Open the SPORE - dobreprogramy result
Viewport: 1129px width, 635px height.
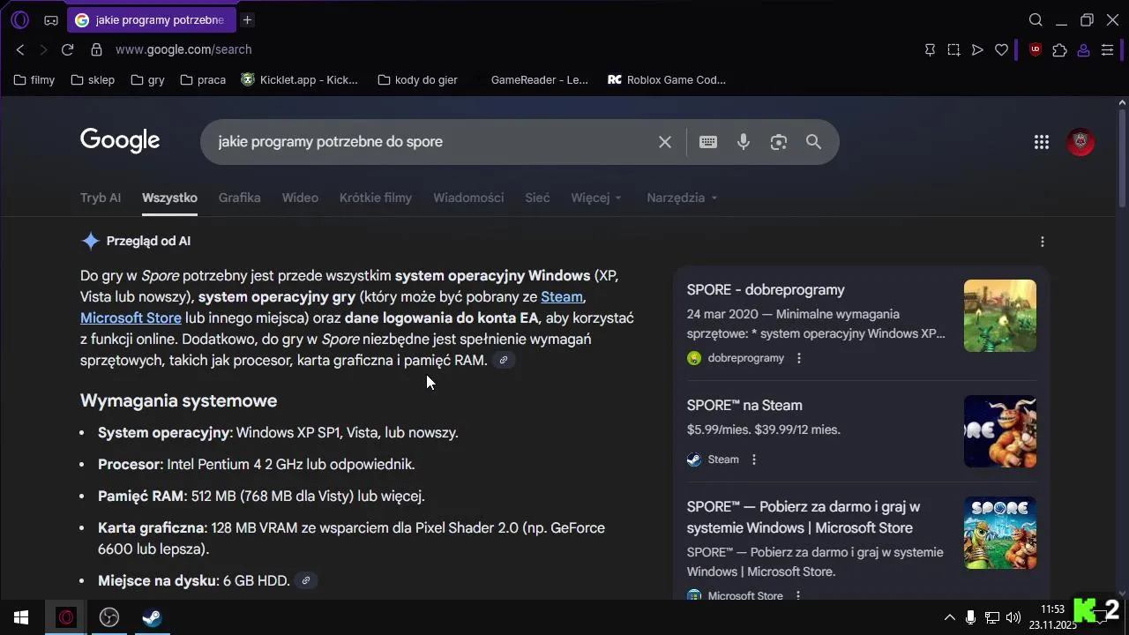(766, 290)
